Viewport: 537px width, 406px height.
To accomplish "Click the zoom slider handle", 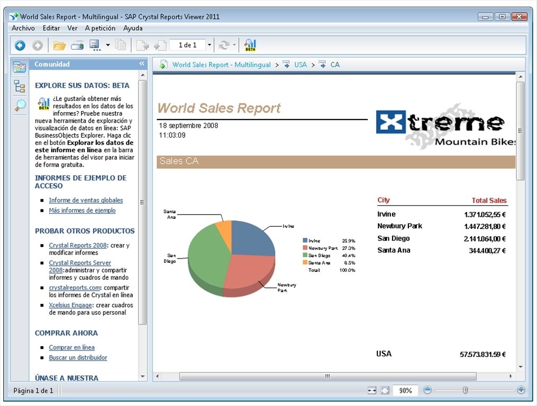I will pyautogui.click(x=465, y=390).
